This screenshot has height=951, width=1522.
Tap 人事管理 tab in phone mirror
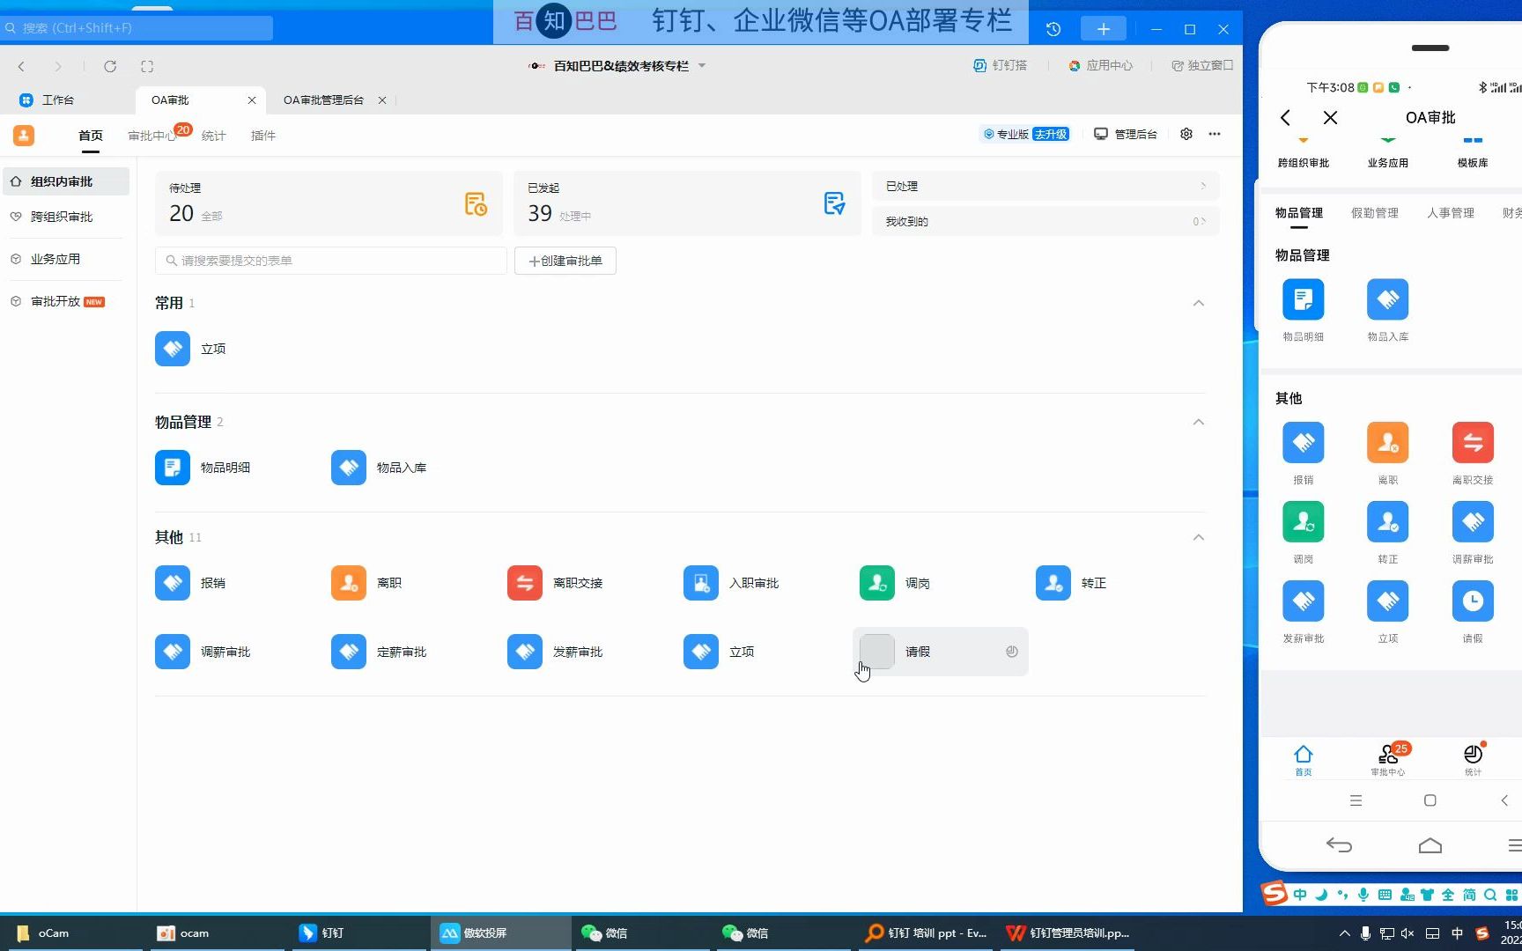coord(1451,213)
